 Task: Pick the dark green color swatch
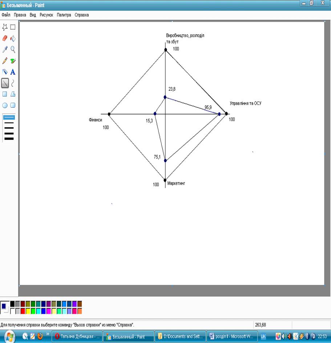tap(33, 304)
